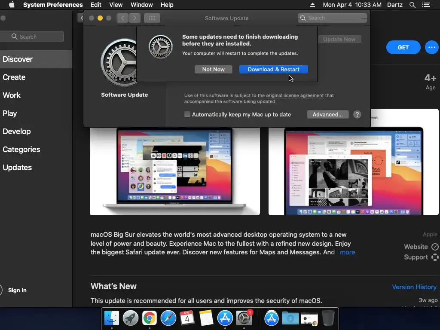
Task: Open the Apple menu
Action: point(12,5)
